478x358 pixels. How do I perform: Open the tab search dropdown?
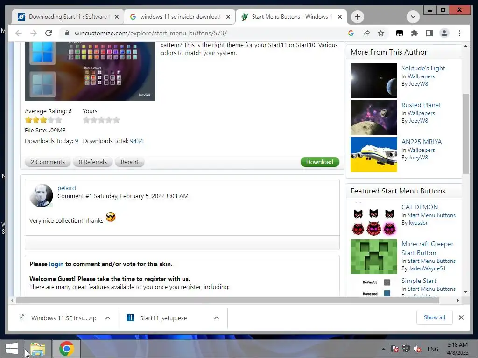pos(413,17)
